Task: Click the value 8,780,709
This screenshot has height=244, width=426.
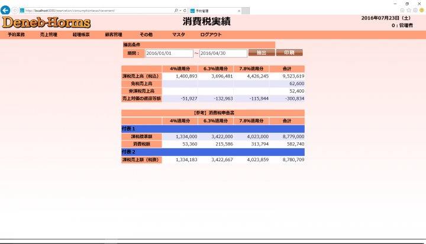Action: (293, 160)
